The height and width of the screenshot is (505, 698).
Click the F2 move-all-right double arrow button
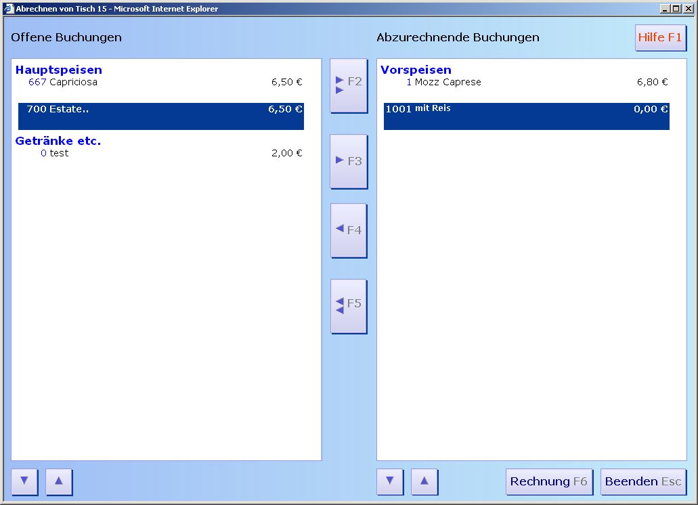coord(349,85)
